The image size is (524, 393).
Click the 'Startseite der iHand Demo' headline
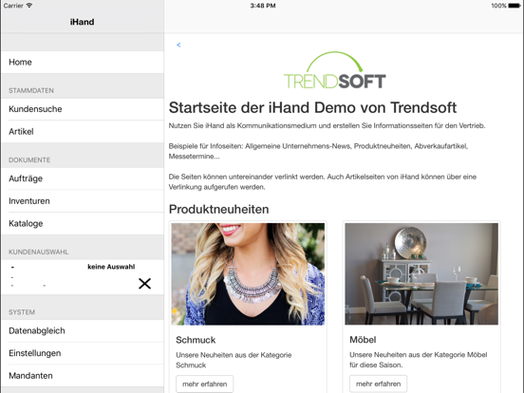click(312, 107)
